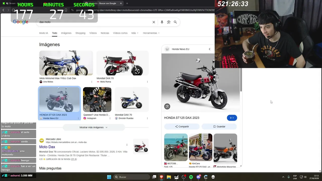This screenshot has width=322, height=181.
Task: Click the magnifier search submit icon
Action: tap(175, 22)
